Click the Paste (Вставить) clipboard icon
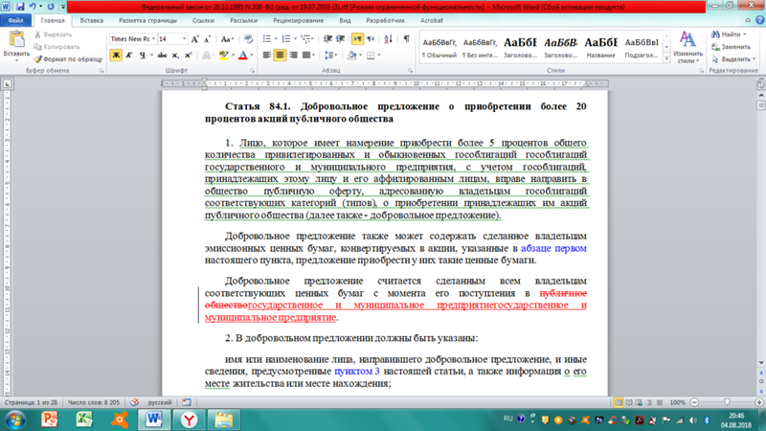The image size is (766, 431). (16, 40)
